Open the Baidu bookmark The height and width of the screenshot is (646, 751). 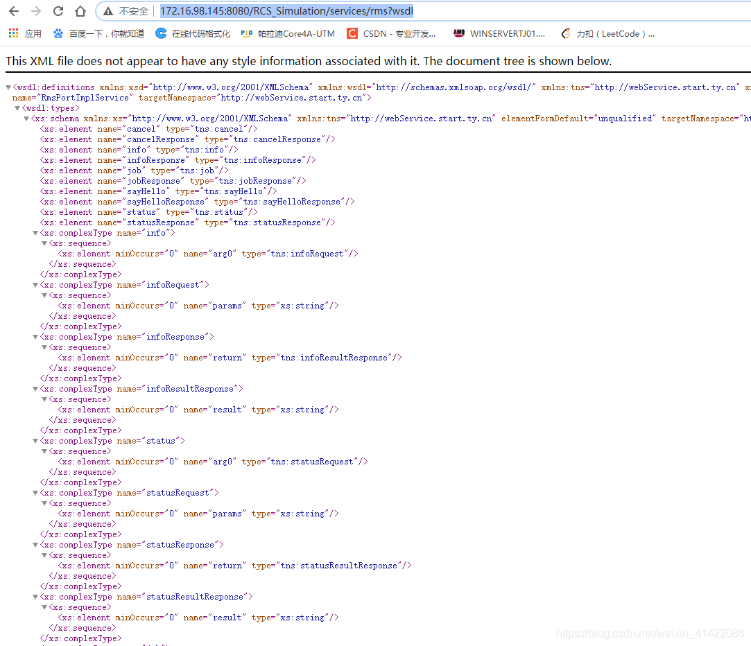coord(98,33)
